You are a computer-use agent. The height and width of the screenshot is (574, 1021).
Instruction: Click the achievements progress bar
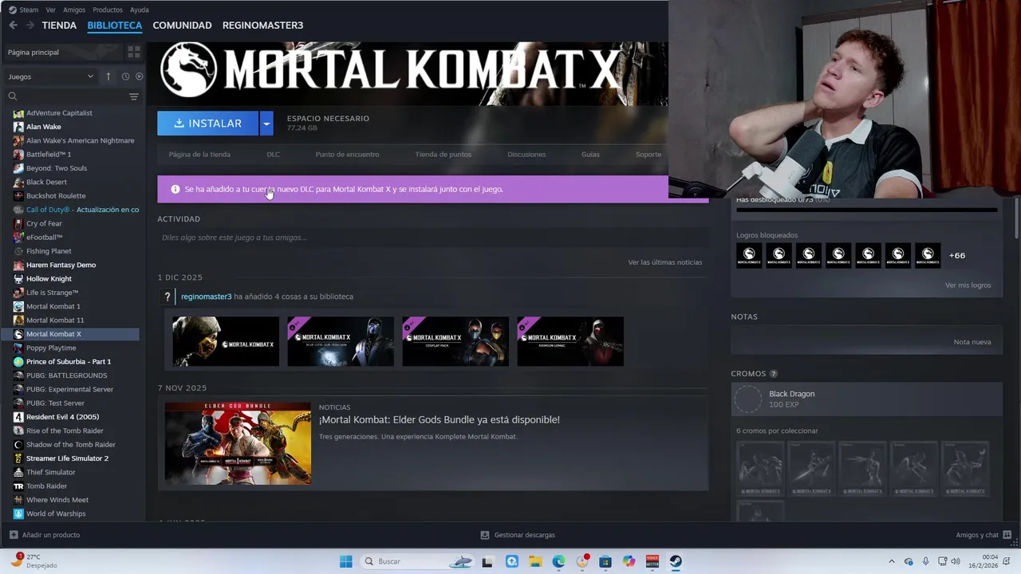click(x=866, y=210)
